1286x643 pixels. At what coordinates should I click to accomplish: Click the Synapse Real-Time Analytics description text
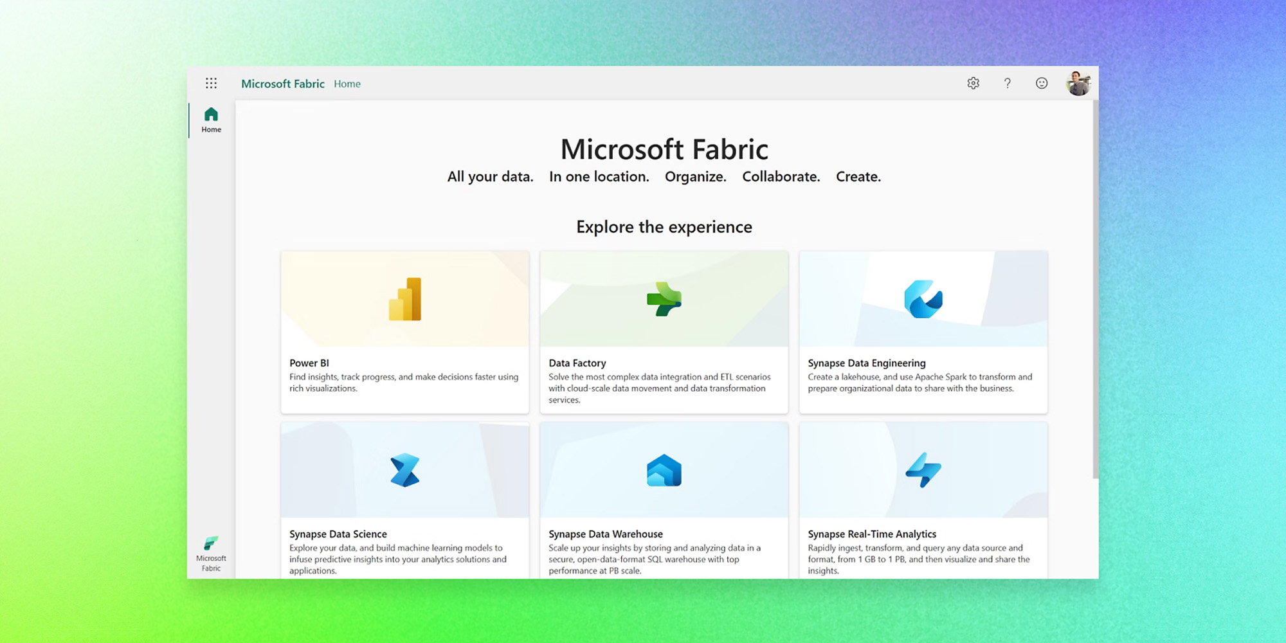tap(919, 559)
